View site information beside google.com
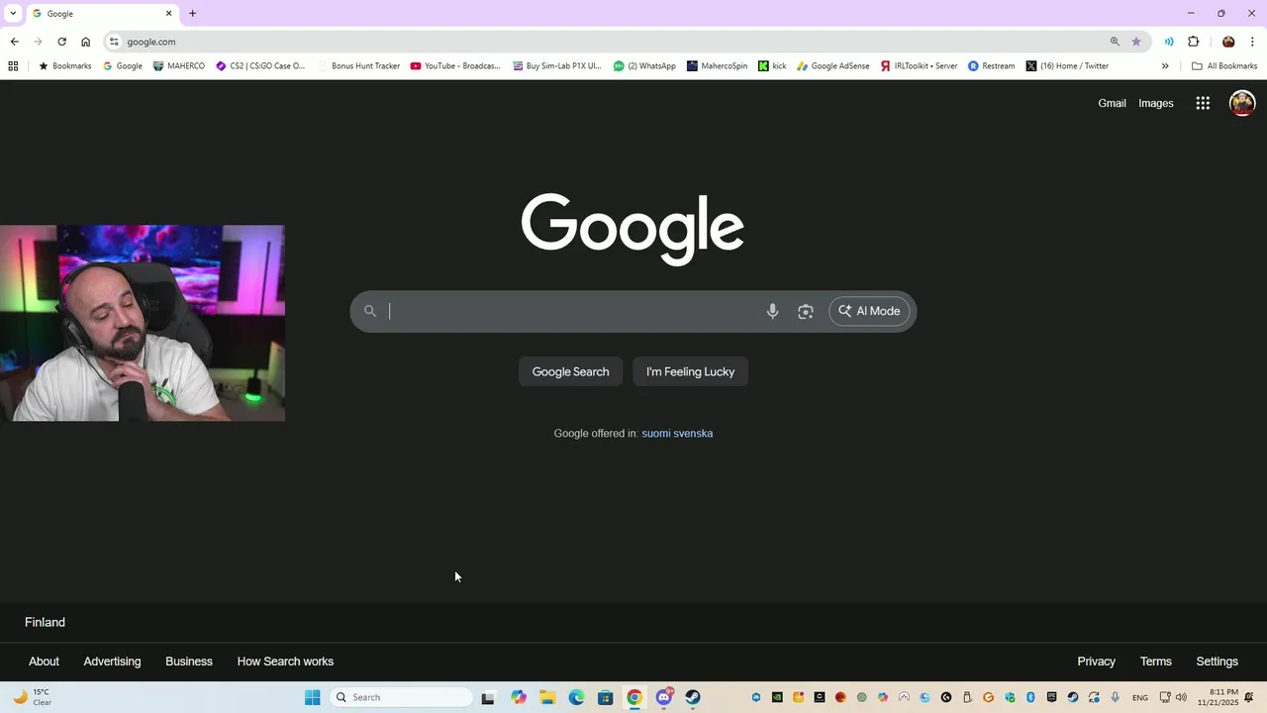 pyautogui.click(x=114, y=42)
